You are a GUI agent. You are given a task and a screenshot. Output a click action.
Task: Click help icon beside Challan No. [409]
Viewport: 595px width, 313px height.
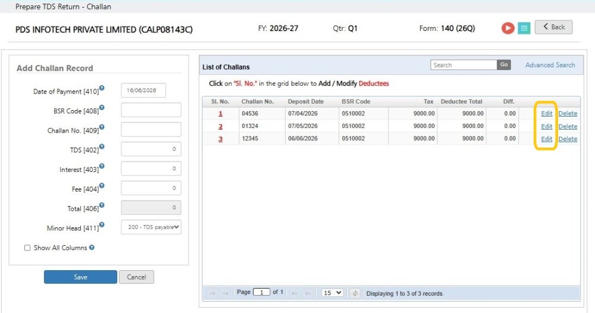[x=102, y=127]
